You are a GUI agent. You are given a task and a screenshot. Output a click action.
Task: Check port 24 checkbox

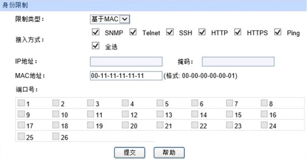click(x=264, y=124)
